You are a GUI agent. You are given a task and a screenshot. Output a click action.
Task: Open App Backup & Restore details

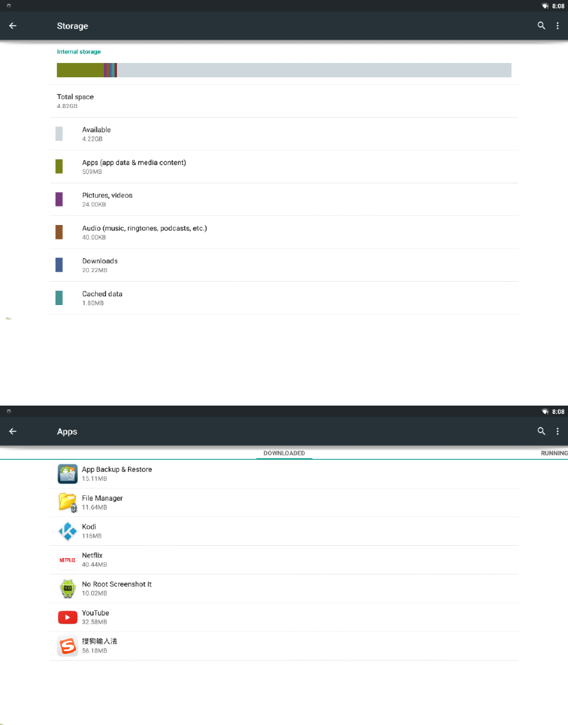click(x=284, y=474)
